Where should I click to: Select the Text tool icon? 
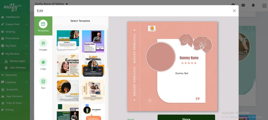43,81
